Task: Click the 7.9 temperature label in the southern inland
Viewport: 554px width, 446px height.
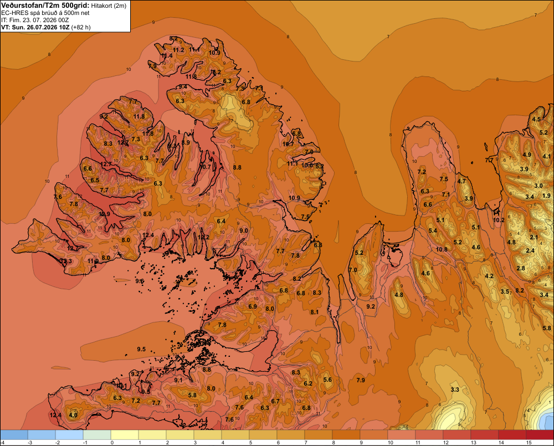Action: tap(361, 380)
